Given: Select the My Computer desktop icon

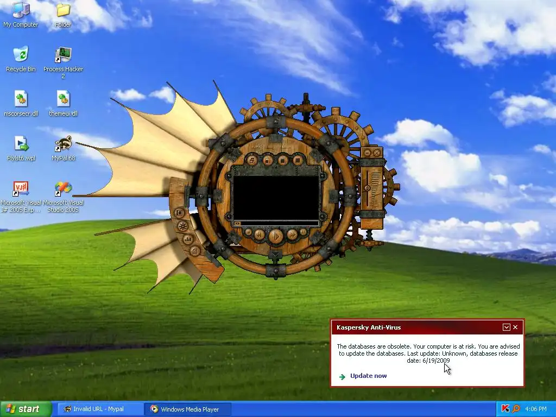Looking at the screenshot, I should 21,15.
